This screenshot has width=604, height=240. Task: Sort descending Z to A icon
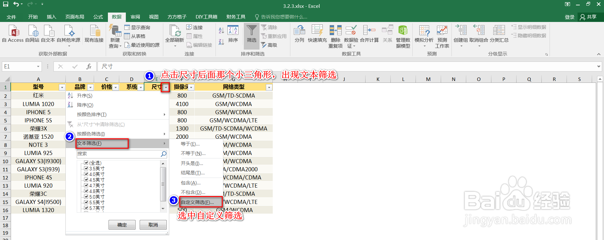[221, 42]
